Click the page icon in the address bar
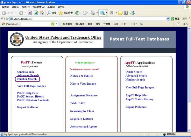This screenshot has height=137, width=191. pos(11,19)
